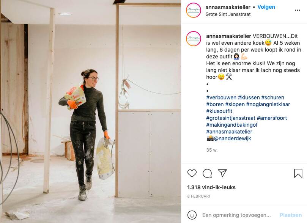The height and width of the screenshot is (223, 307).
Task: Open the #verbouwen hashtag
Action: (221, 97)
